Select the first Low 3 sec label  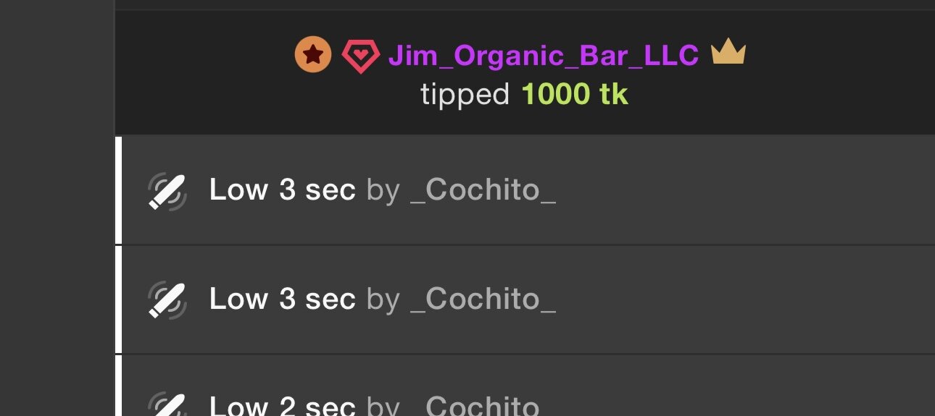point(282,190)
